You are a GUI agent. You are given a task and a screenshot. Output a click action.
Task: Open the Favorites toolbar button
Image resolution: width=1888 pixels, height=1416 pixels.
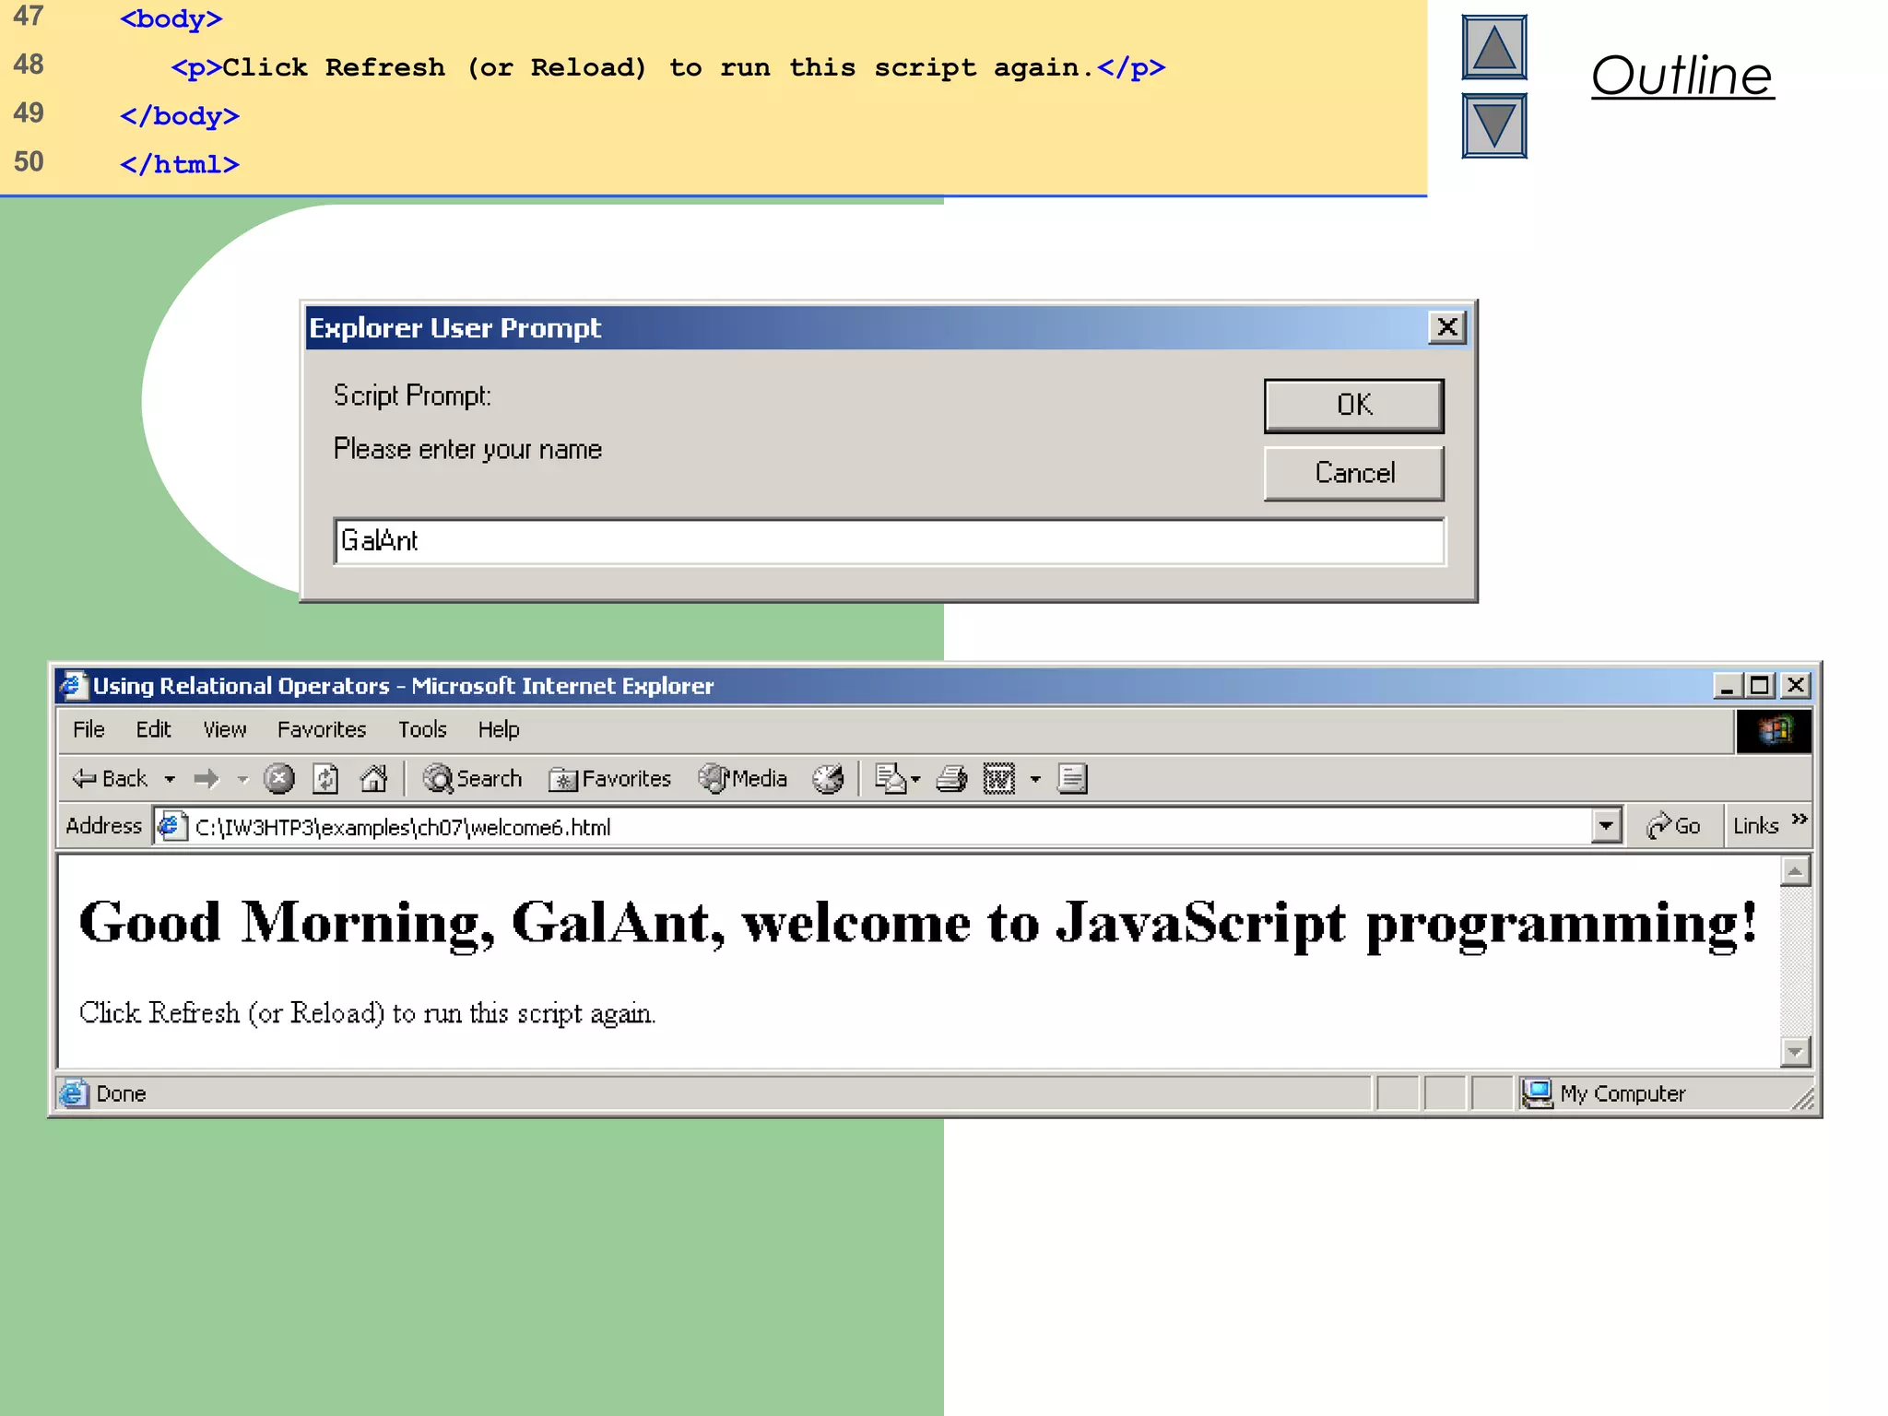609,779
